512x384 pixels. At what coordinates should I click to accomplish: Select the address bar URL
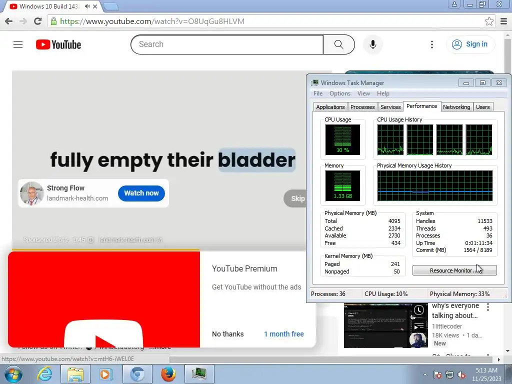pyautogui.click(x=152, y=21)
